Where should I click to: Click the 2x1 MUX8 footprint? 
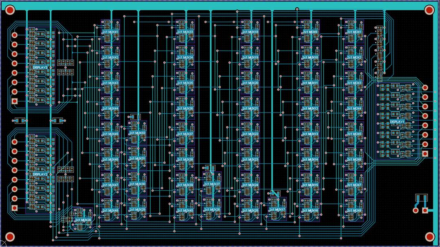pos(353,211)
